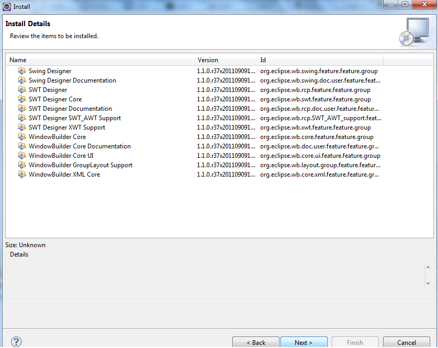Click the install wizard computer and disc image
The height and width of the screenshot is (348, 438).
[414, 32]
